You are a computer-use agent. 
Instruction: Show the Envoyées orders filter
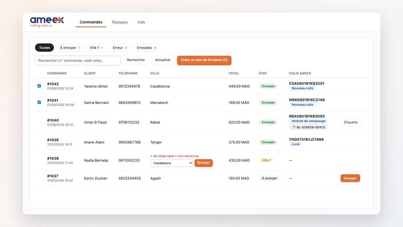(146, 47)
